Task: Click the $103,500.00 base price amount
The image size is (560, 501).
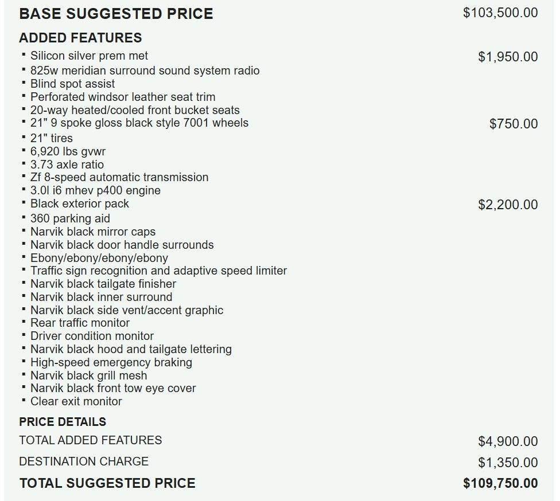Action: pos(500,13)
